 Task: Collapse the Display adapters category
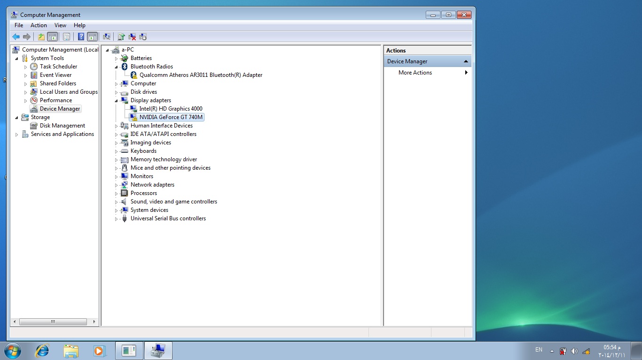(116, 101)
